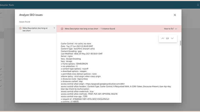
Task: Click the x-request-id value line
Action: (85, 99)
